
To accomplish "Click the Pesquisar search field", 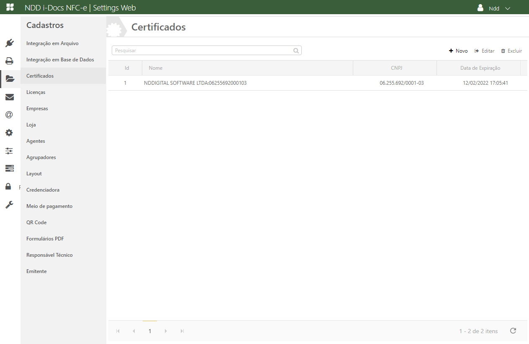I will click(203, 51).
